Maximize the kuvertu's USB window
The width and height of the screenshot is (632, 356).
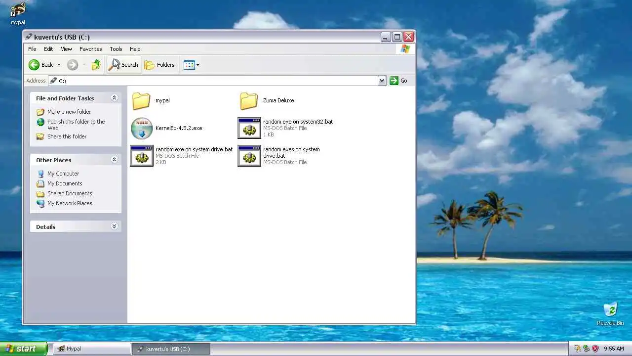tap(397, 37)
